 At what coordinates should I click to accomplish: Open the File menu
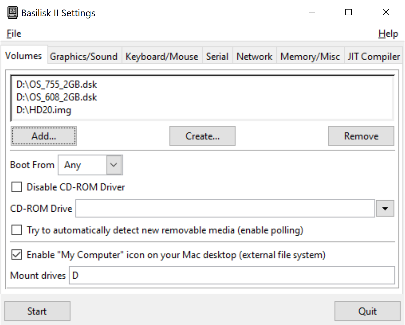13,33
